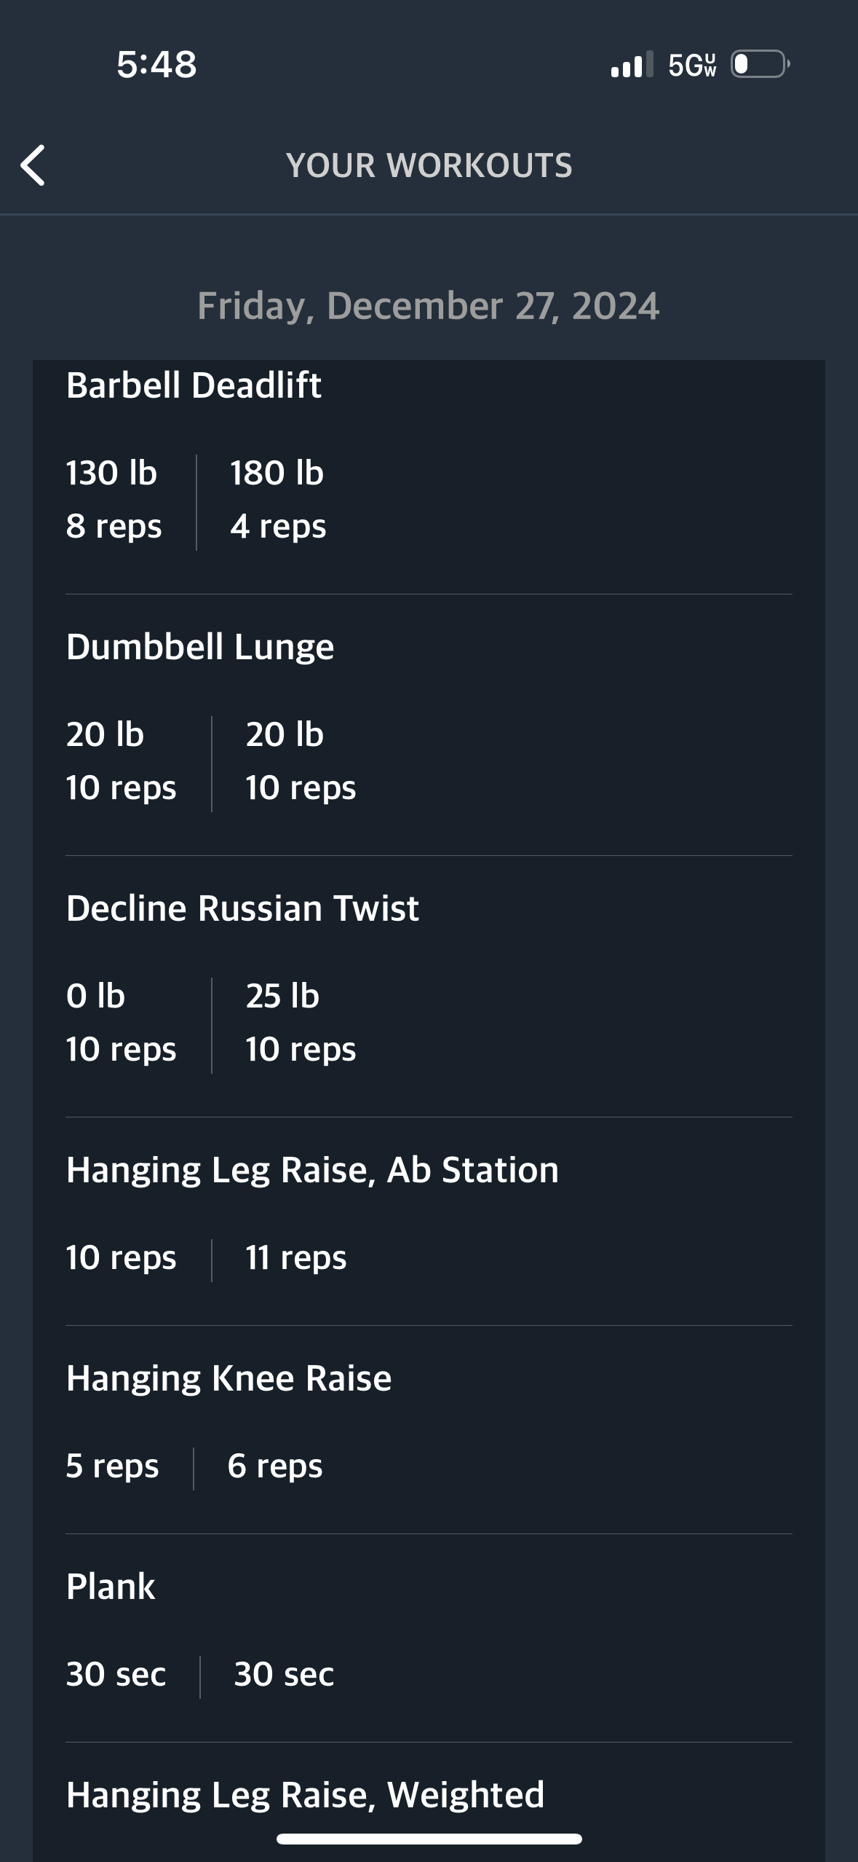Open Hanging Leg Raise, Weighted exercise
The image size is (858, 1862).
pyautogui.click(x=305, y=1796)
